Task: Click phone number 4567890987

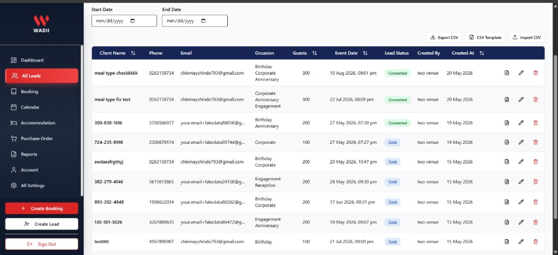Action: (161, 241)
